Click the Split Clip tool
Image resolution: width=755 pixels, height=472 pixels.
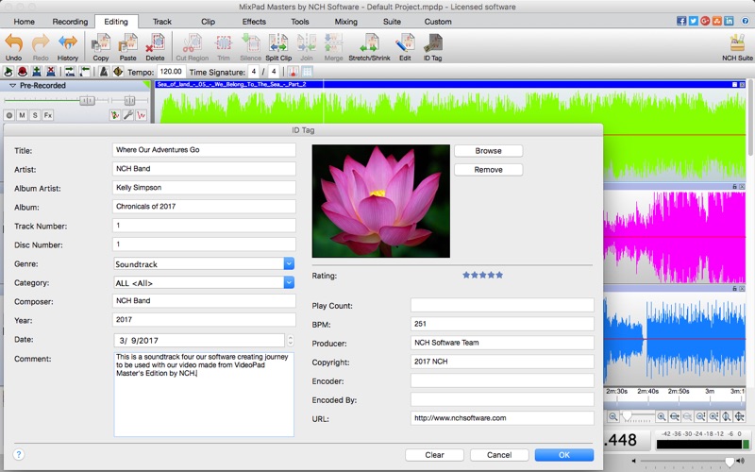point(278,44)
